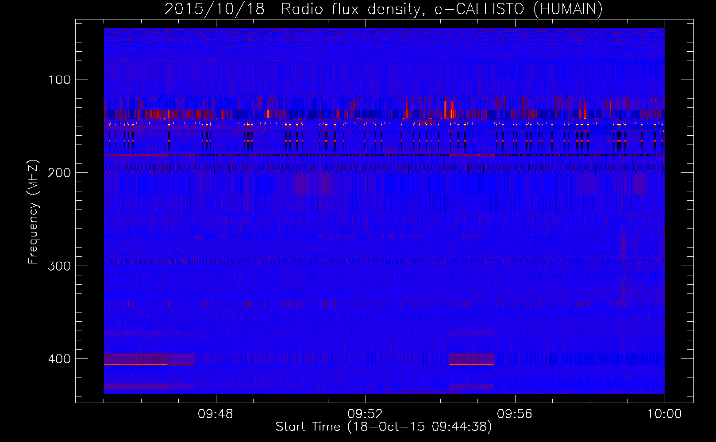This screenshot has height=442, width=716.
Task: Click the 09:52 time tick label
Action: click(x=365, y=414)
